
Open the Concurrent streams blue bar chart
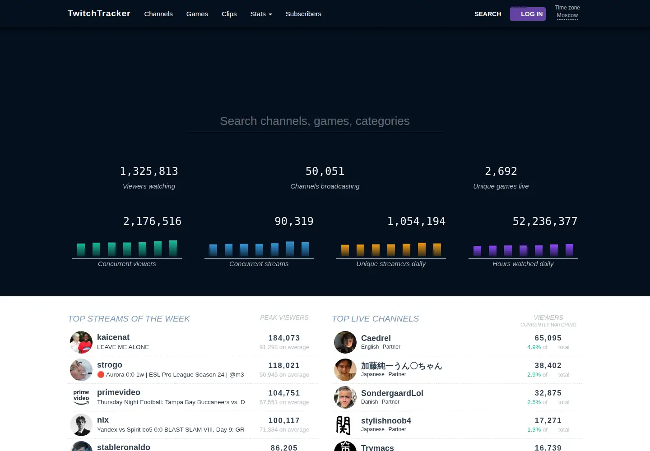pyautogui.click(x=259, y=249)
